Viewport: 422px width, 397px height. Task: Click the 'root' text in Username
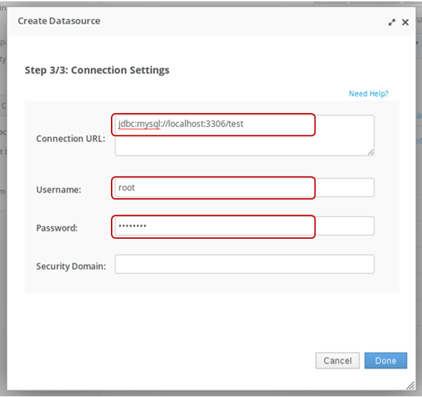point(126,188)
